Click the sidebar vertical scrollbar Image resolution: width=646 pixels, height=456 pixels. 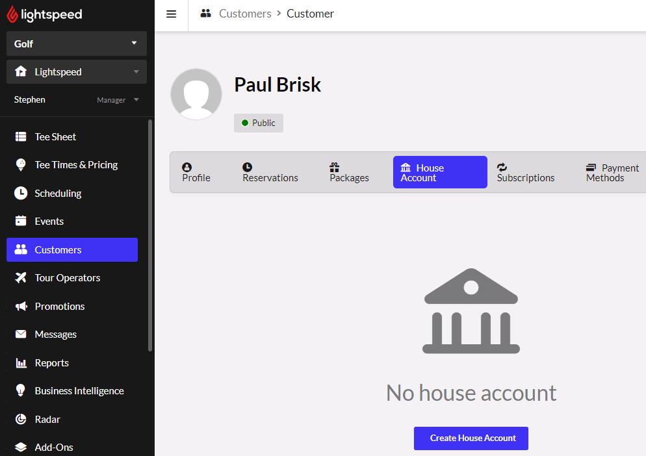tap(150, 235)
